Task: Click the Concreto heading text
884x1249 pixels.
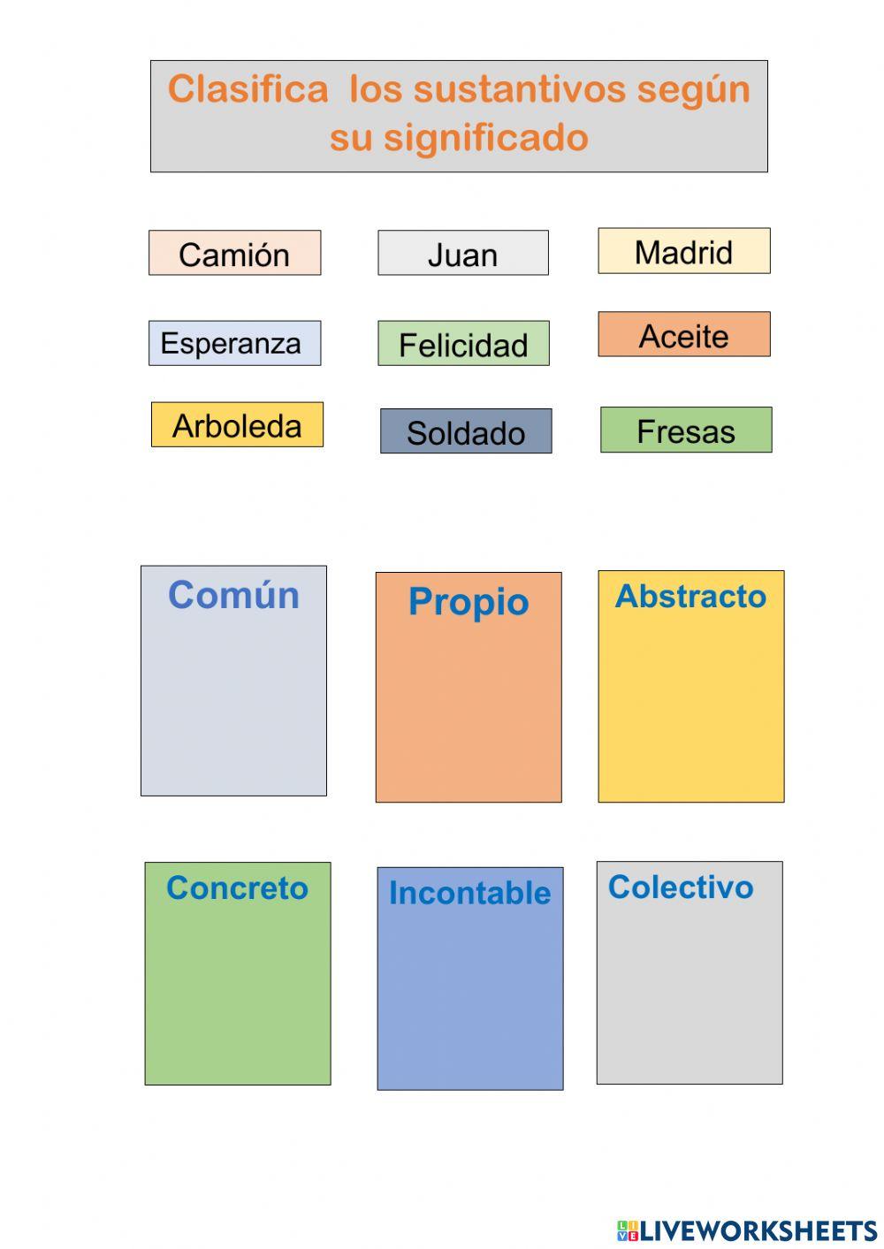Action: point(237,887)
